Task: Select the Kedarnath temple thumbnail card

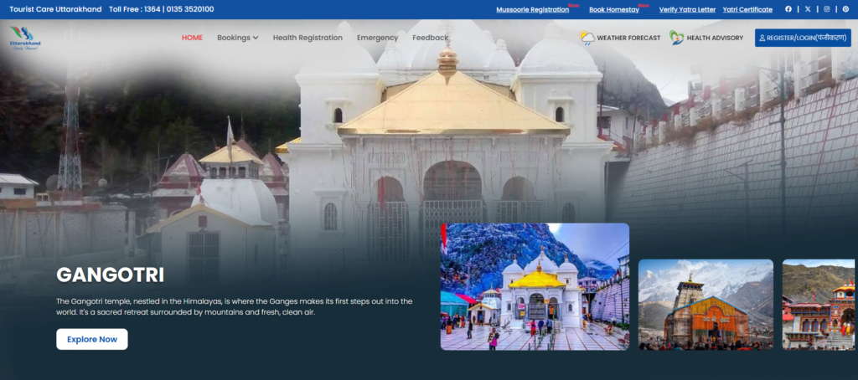Action: click(706, 305)
